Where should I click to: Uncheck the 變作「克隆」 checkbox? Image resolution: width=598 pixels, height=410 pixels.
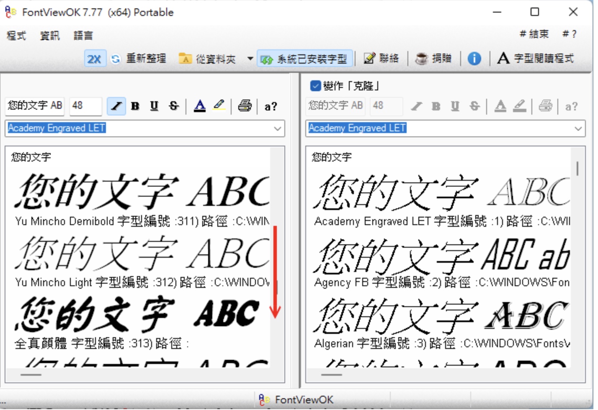pos(315,86)
